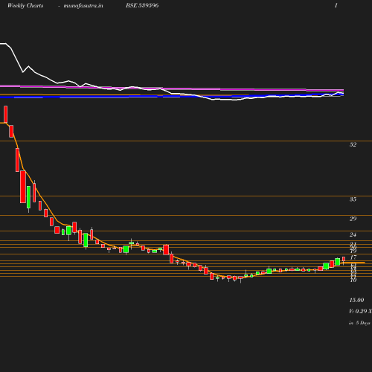Click the volume text 'V: 0.29 X'
The width and height of the screenshot is (372, 372).
tap(360, 311)
